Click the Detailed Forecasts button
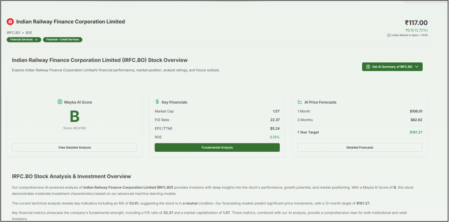449x222 pixels. coord(360,147)
